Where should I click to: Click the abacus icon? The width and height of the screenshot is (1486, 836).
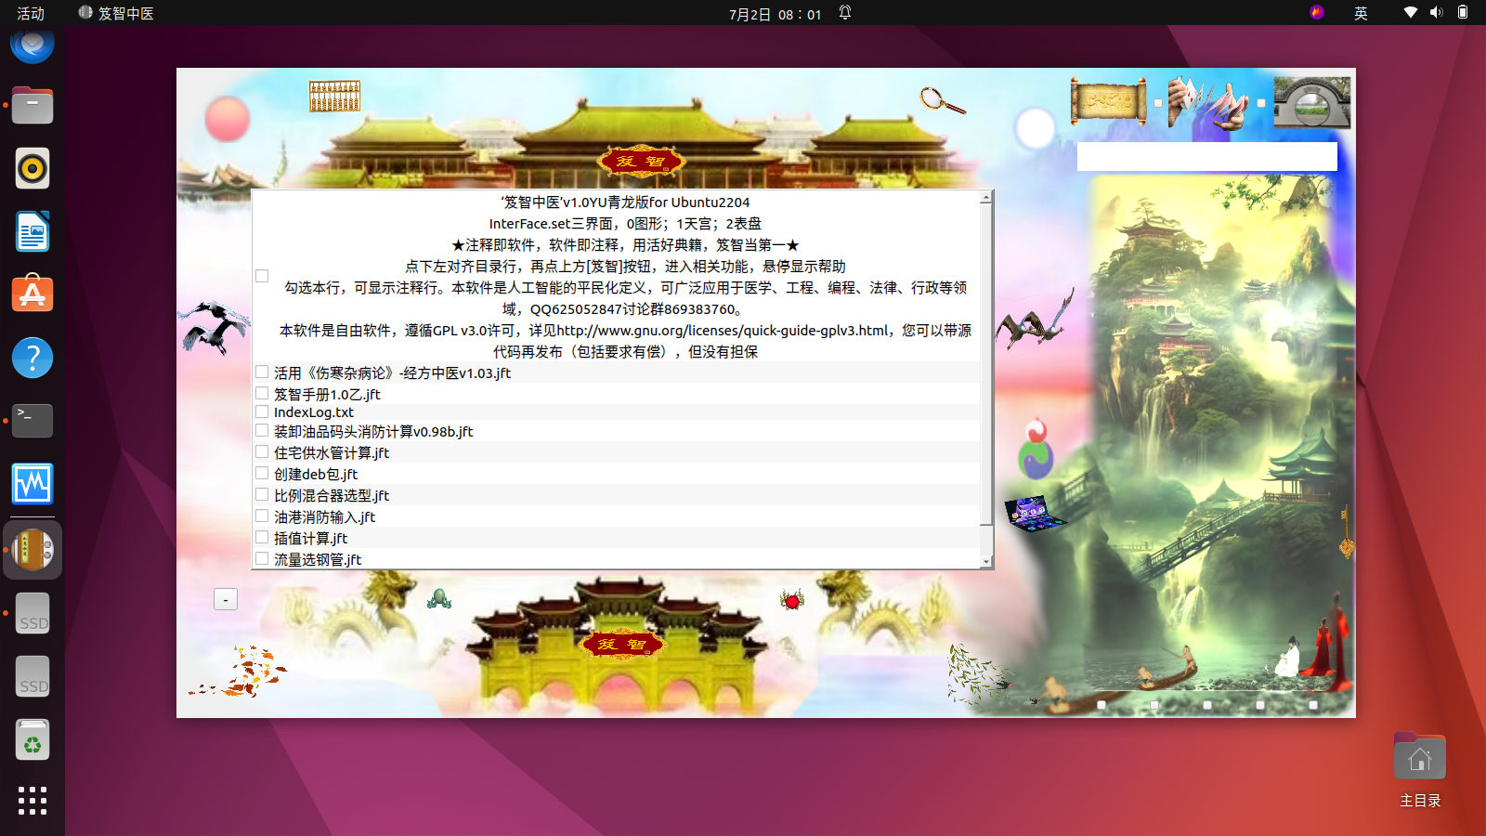pos(334,97)
